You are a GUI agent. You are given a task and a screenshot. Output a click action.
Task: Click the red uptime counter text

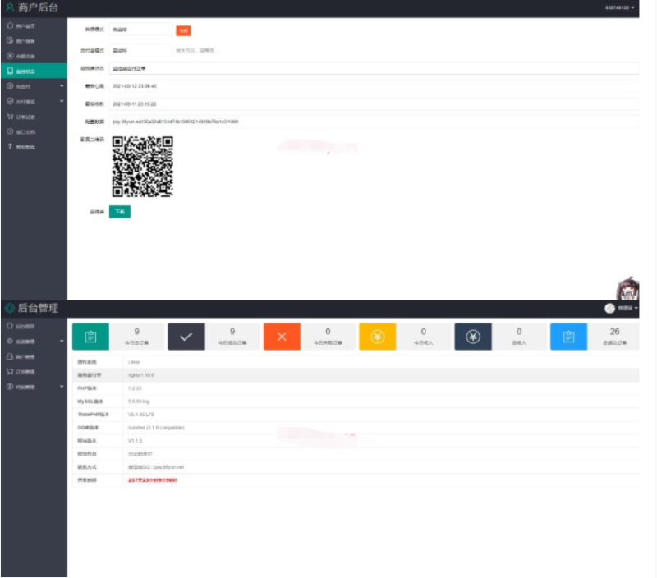tap(153, 480)
